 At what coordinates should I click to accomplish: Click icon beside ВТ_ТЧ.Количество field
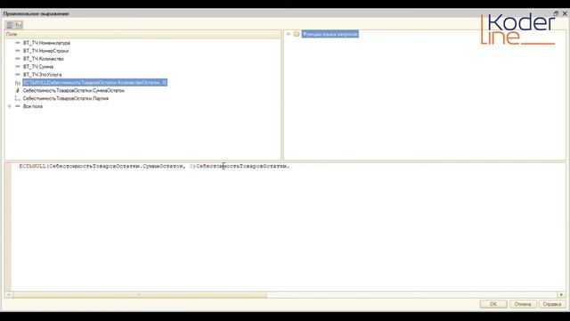click(x=18, y=59)
